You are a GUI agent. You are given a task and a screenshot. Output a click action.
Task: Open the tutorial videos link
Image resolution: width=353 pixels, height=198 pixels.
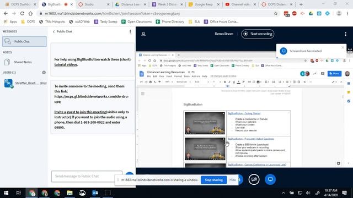66,65
